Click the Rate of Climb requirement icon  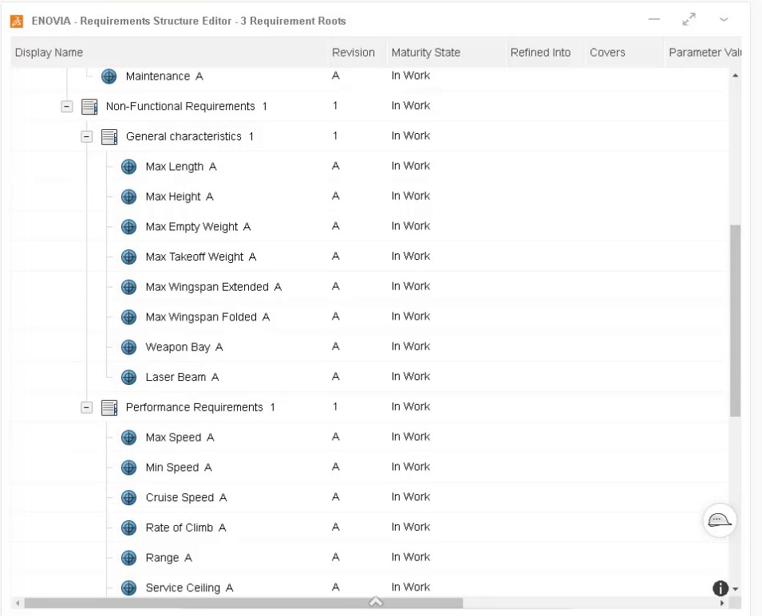tap(128, 528)
